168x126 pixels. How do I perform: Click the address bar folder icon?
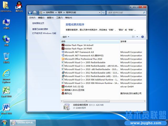tap(41, 13)
